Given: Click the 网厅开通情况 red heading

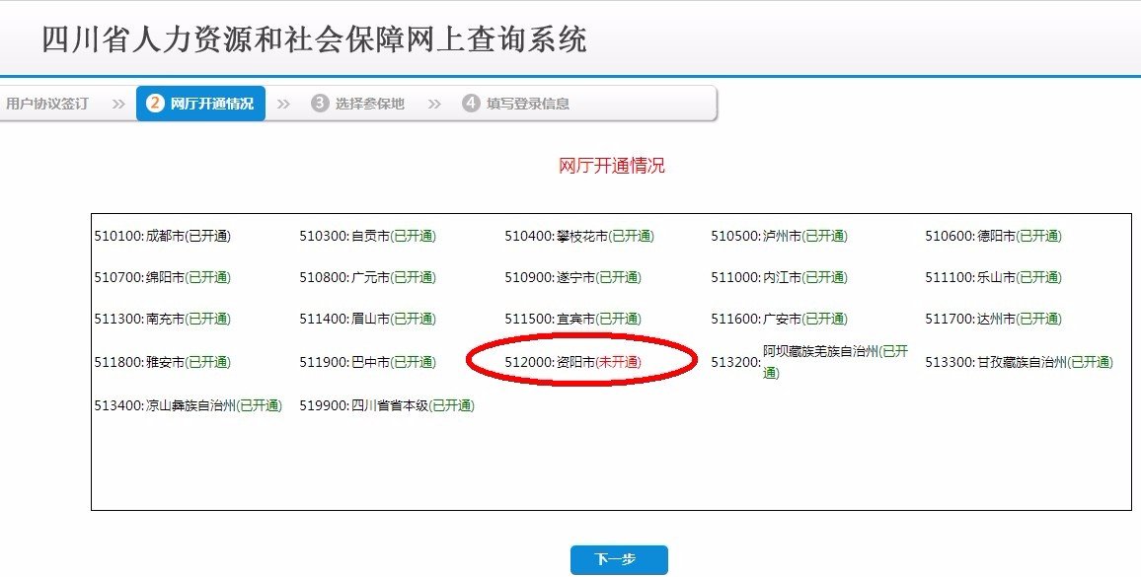Looking at the screenshot, I should (x=610, y=165).
